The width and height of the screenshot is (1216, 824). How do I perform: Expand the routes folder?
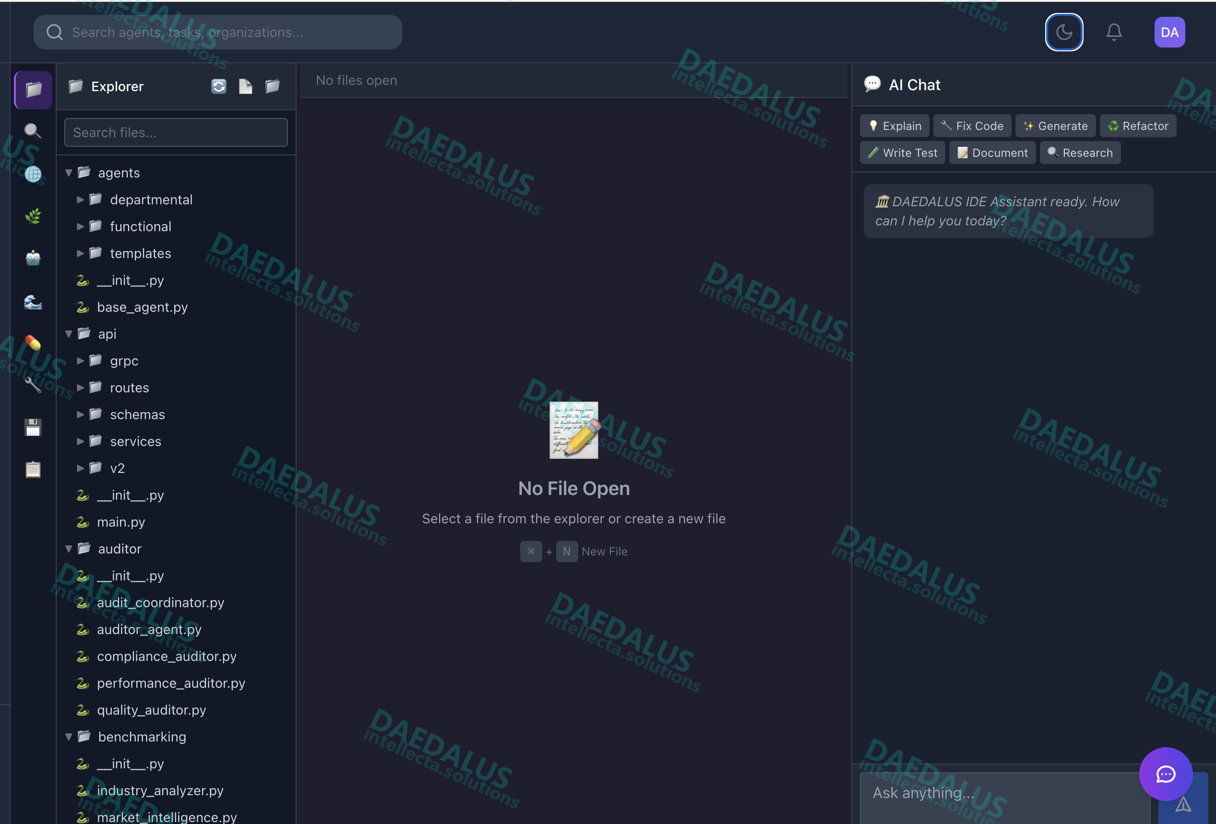click(80, 388)
